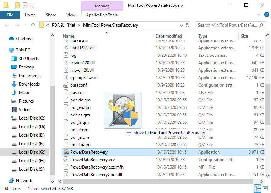Select msvcp120.dll file name
Screen dimensions: 271x193
(x=83, y=63)
